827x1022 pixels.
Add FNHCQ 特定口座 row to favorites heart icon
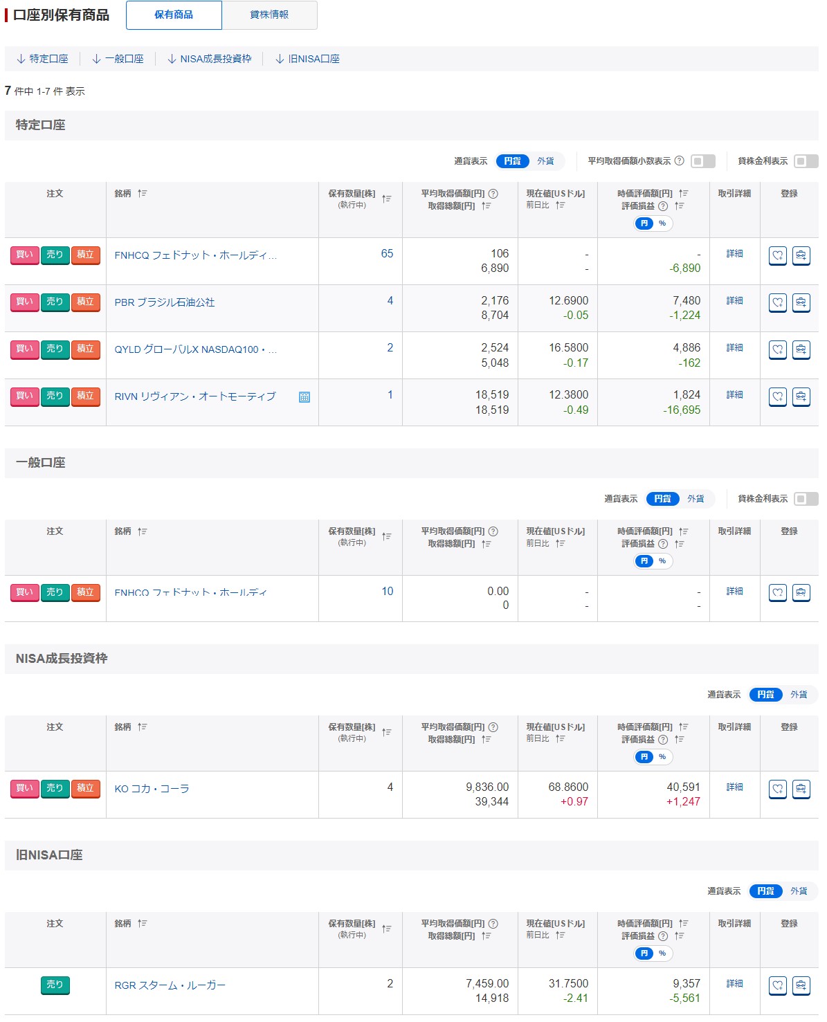[778, 255]
